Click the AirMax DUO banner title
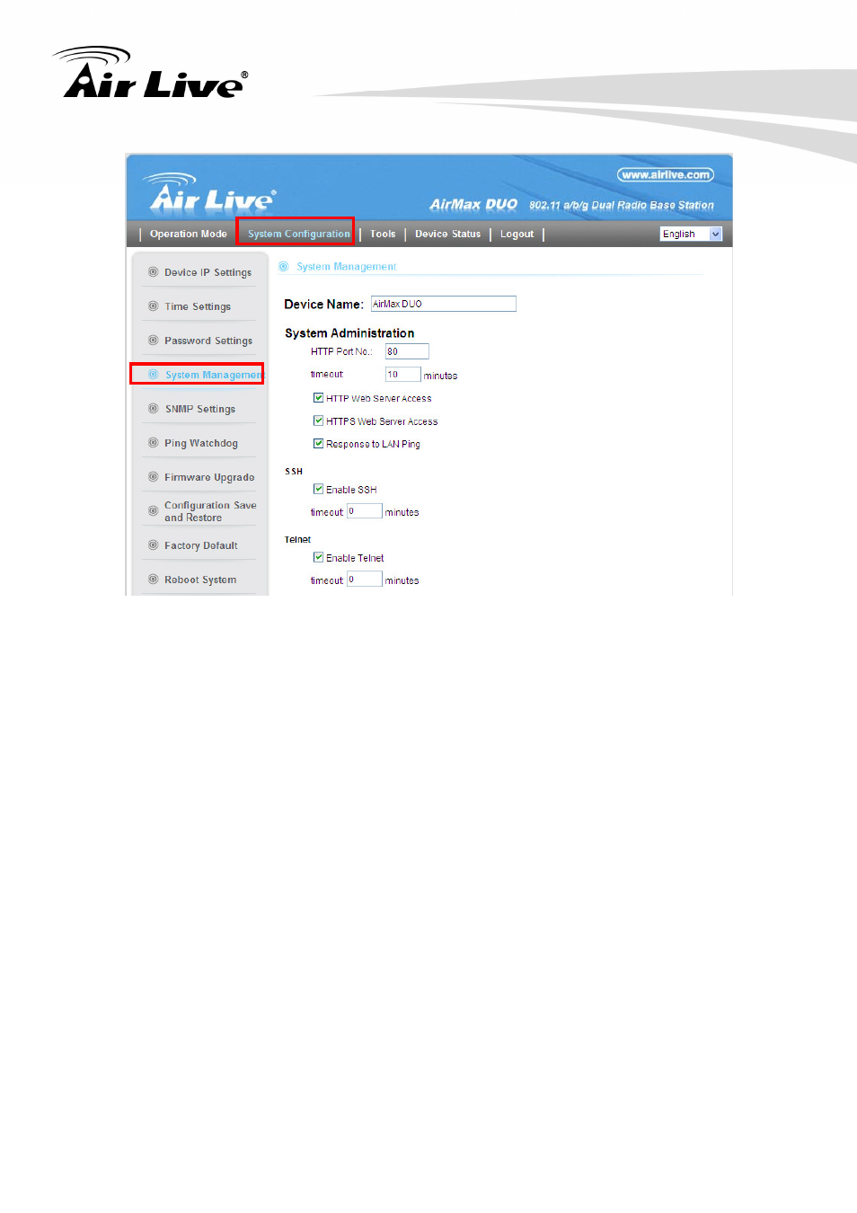Viewport: 857px width, 1213px height. click(x=473, y=204)
